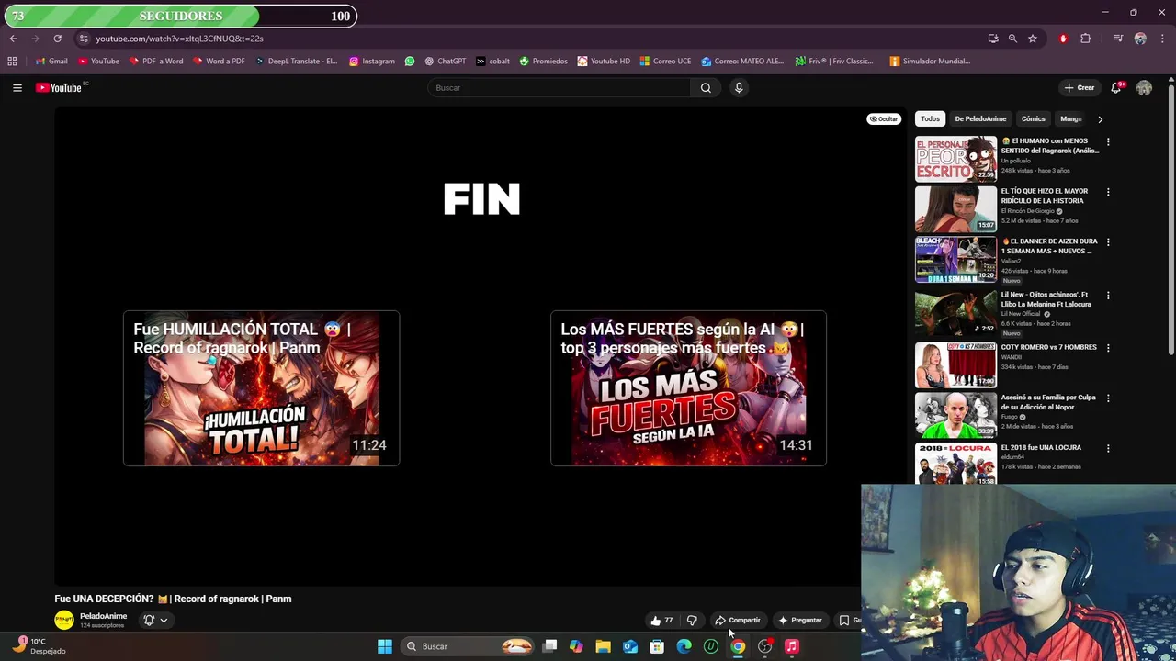Open options for EL HUMANO con MENOS SENTIDO video

tap(1108, 142)
